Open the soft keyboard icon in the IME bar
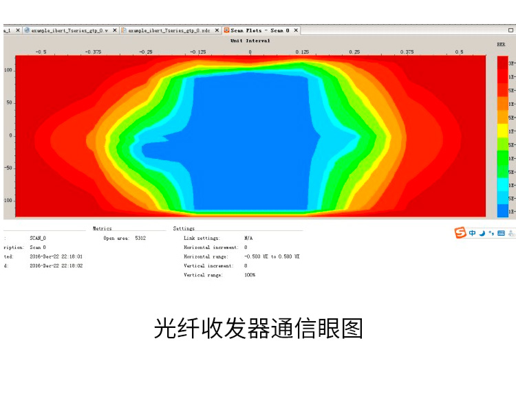Image resolution: width=516 pixels, height=396 pixels. 501,233
